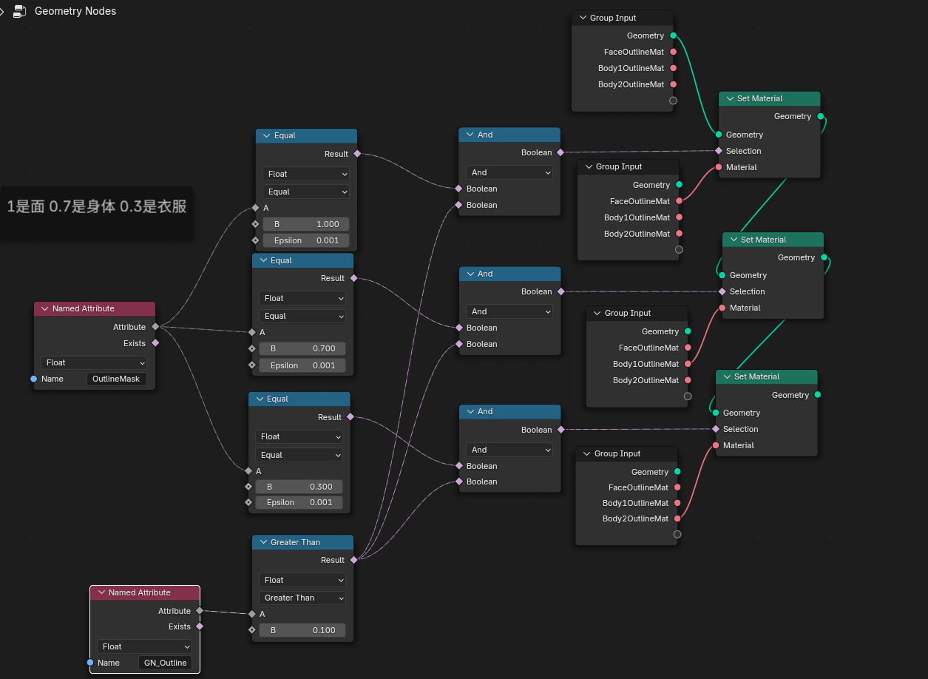Click the Epsilon 0.001 field of bottom Equal

pyautogui.click(x=299, y=502)
